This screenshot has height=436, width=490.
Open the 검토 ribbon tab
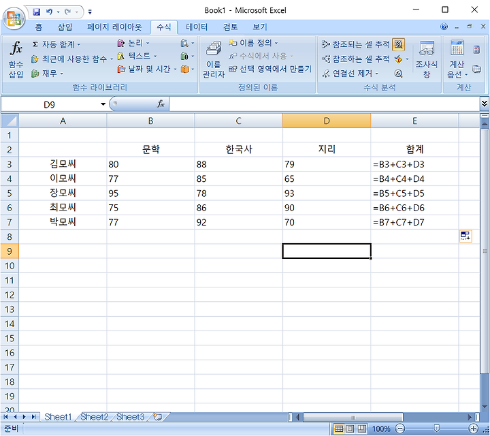coord(230,27)
